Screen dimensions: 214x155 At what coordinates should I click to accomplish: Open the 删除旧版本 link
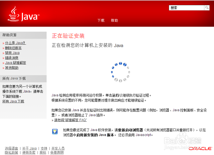(13, 48)
